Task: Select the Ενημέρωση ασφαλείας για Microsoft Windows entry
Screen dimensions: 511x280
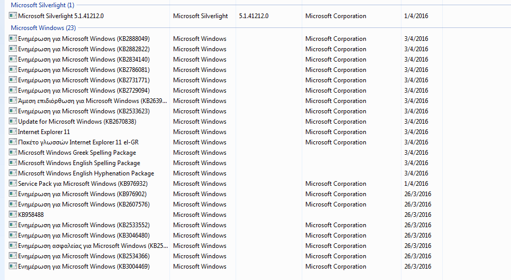Action: [x=93, y=246]
